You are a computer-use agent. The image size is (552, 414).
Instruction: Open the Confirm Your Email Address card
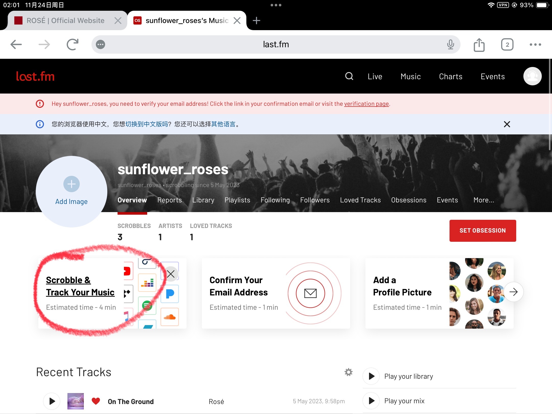[276, 293]
